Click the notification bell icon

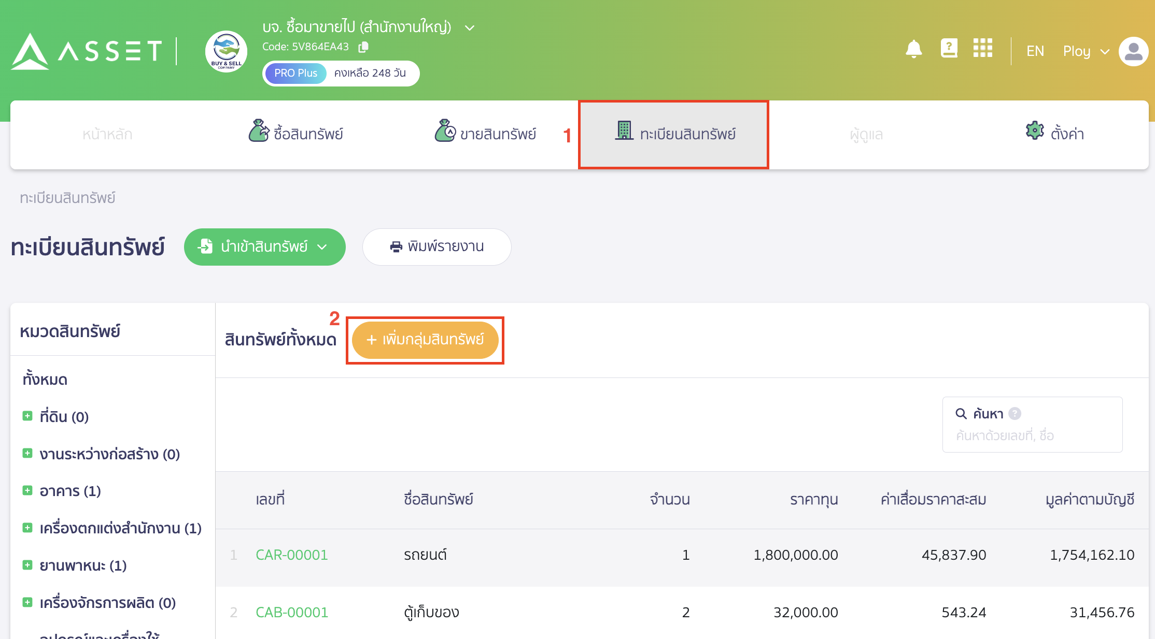913,50
